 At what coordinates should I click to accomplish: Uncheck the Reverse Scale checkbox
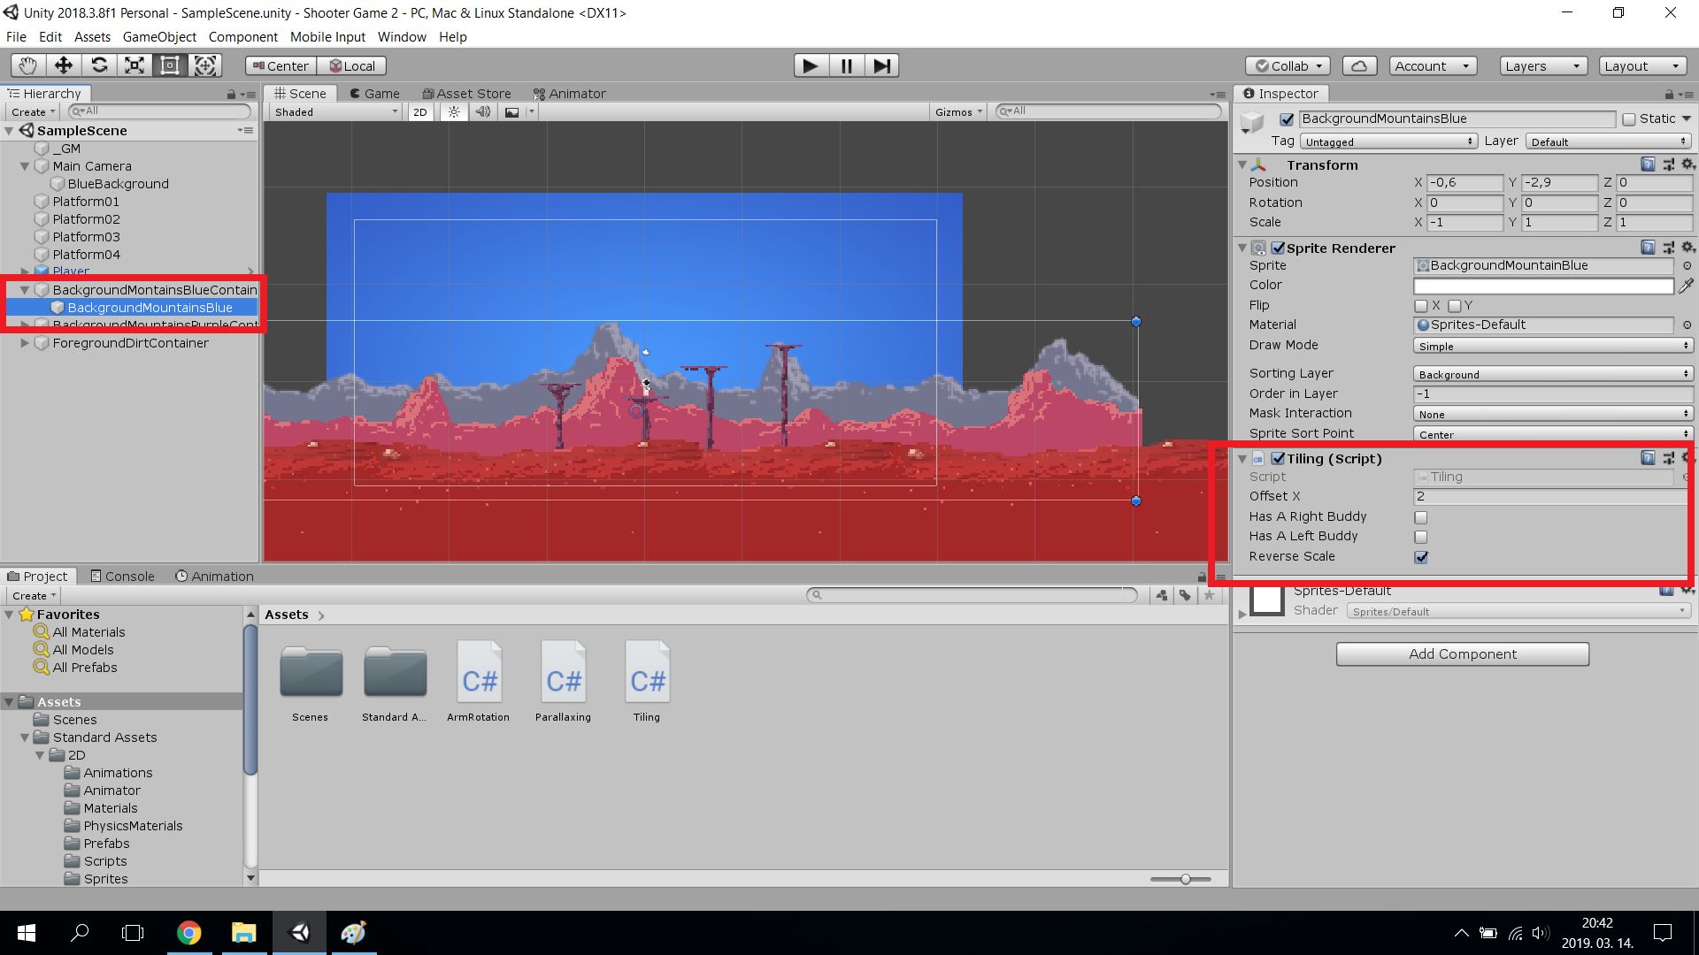[1421, 557]
